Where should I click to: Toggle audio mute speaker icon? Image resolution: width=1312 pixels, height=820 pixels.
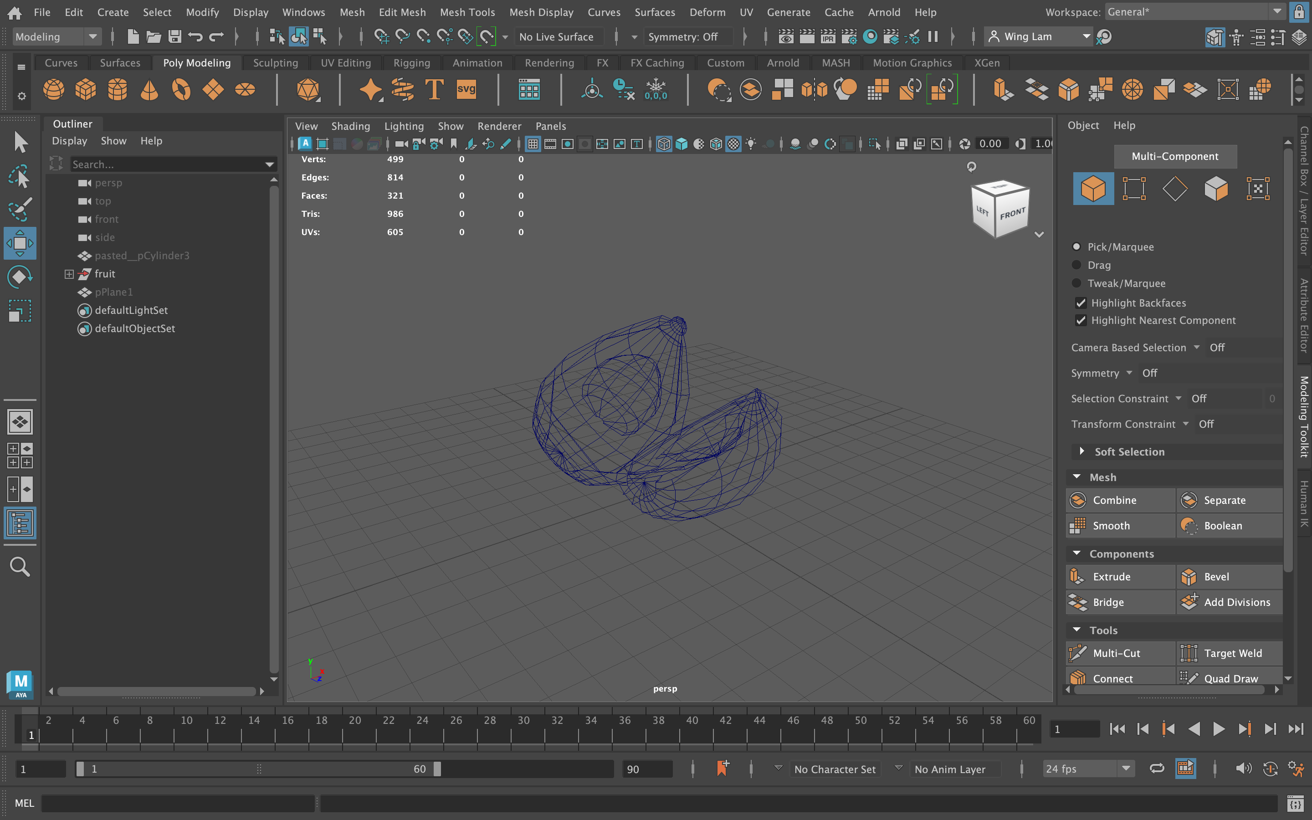(1243, 769)
